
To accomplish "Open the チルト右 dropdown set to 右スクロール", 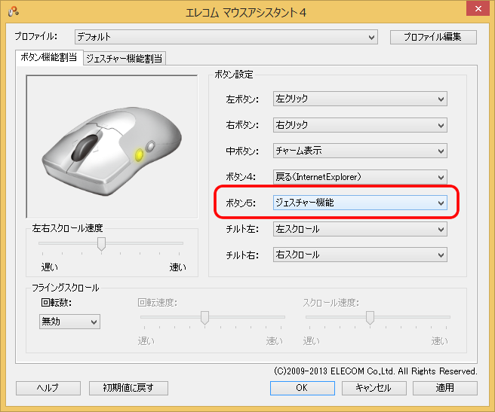I will (360, 255).
